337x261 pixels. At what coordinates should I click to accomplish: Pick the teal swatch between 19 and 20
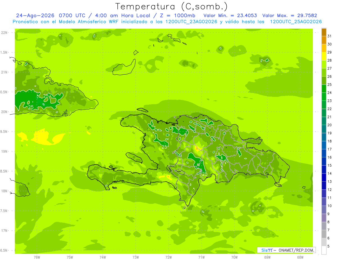(324, 129)
